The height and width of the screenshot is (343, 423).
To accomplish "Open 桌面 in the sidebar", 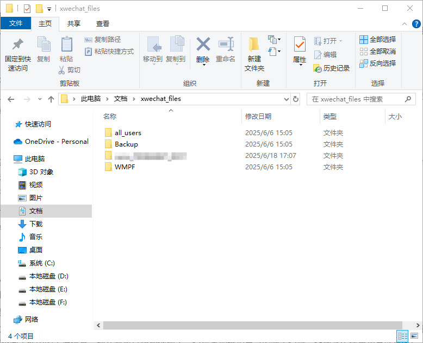I will pyautogui.click(x=30, y=250).
